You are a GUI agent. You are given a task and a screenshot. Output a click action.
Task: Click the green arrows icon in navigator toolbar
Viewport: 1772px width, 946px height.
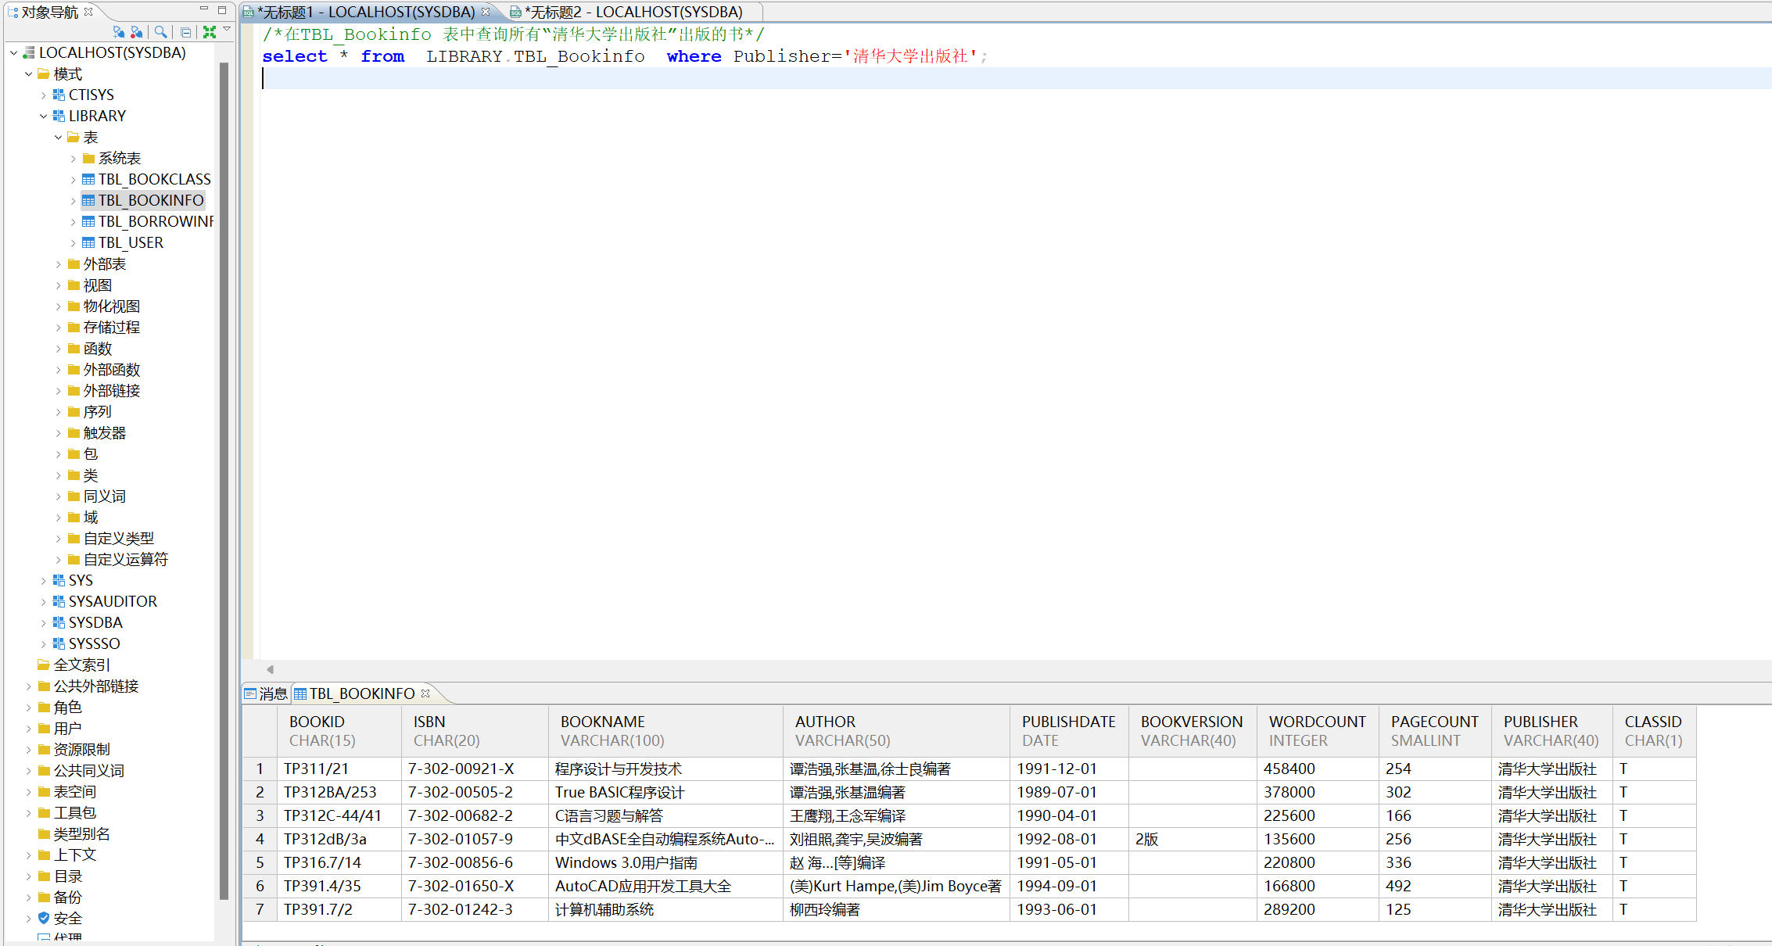[x=209, y=32]
